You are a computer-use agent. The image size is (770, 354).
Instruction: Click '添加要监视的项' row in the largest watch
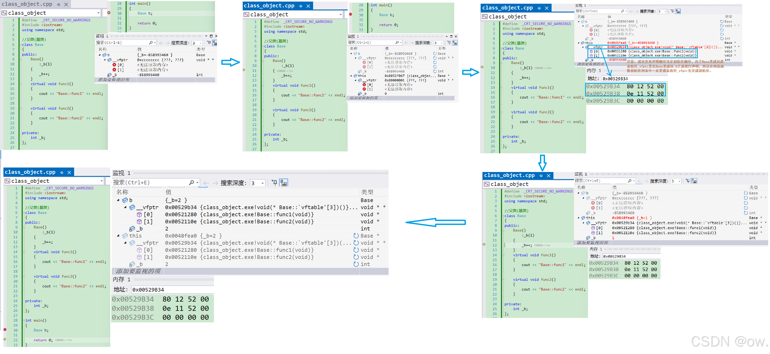138,271
